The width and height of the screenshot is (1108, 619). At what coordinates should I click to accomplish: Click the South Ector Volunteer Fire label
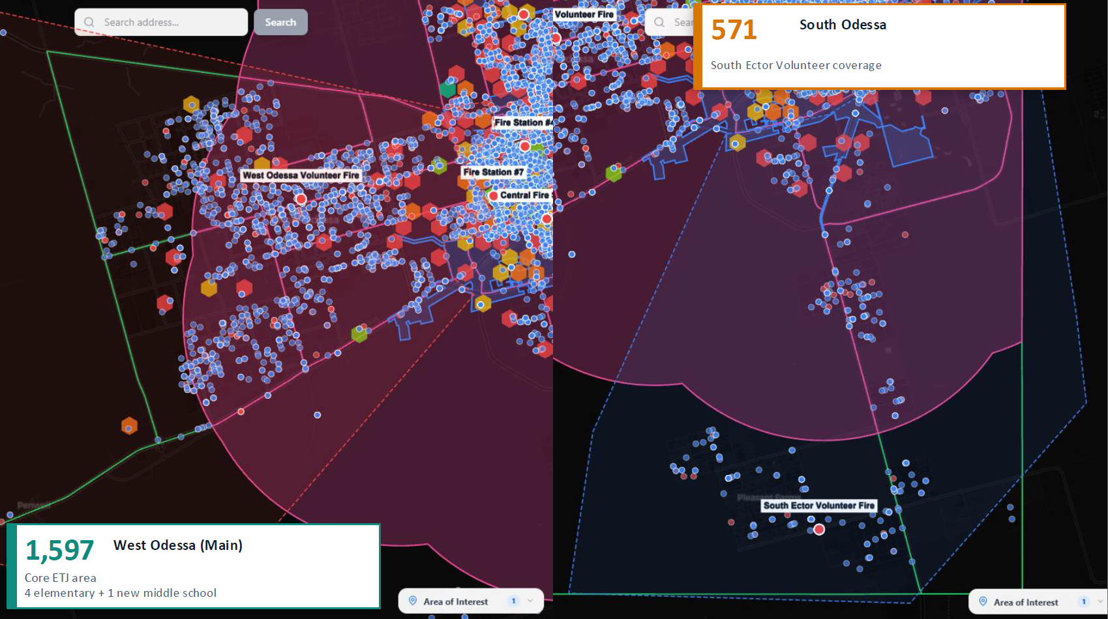[x=818, y=506]
